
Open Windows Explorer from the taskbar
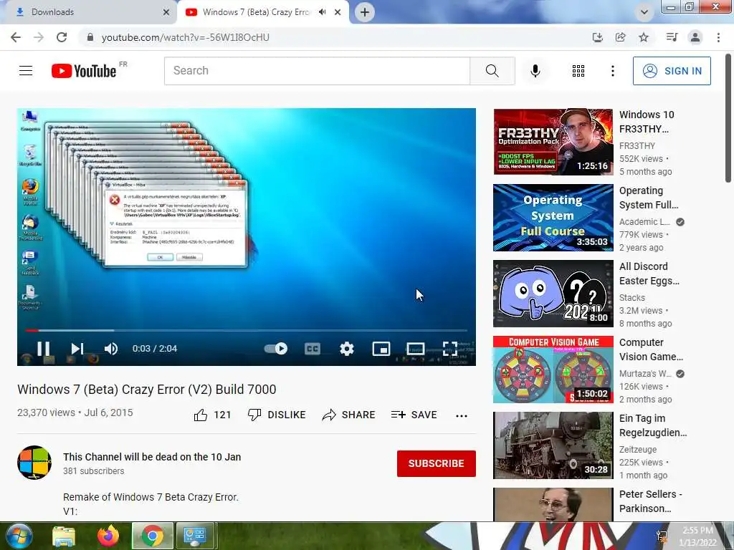[x=64, y=536]
